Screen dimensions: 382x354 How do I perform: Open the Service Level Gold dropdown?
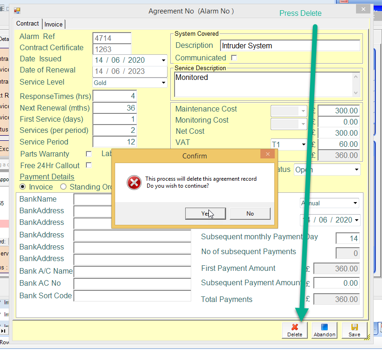point(163,83)
